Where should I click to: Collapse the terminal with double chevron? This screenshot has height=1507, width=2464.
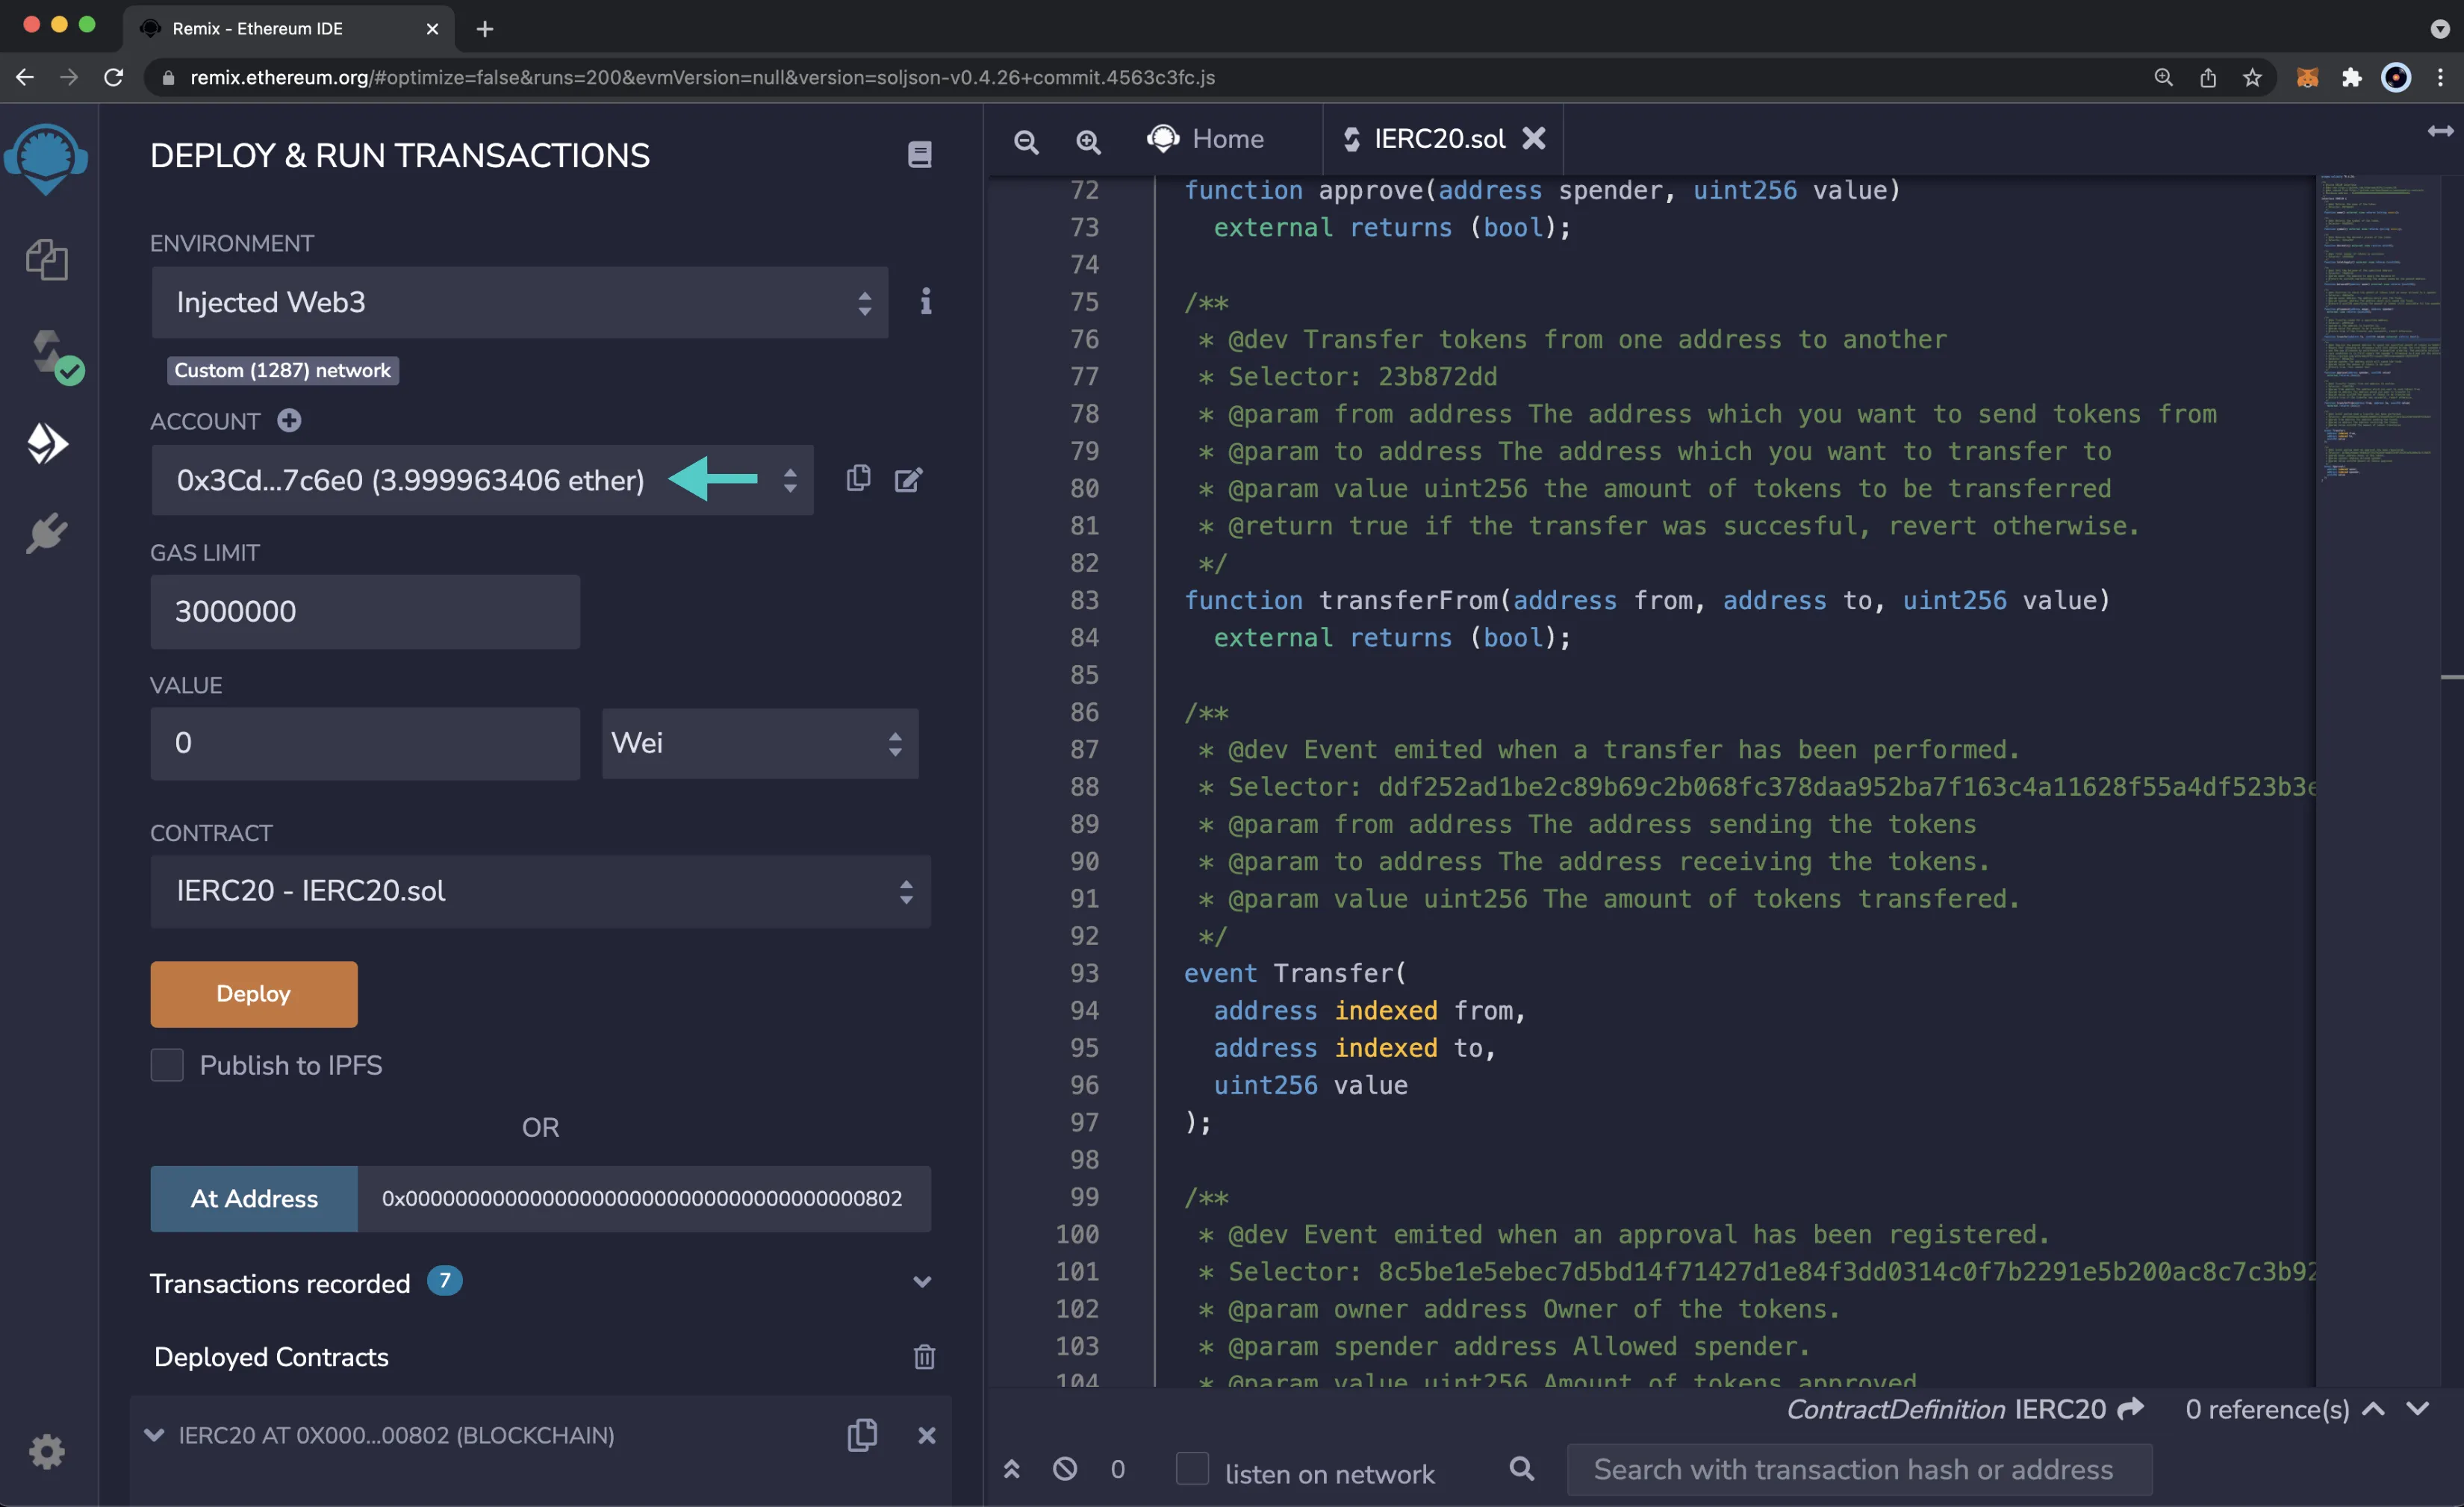tap(1012, 1468)
